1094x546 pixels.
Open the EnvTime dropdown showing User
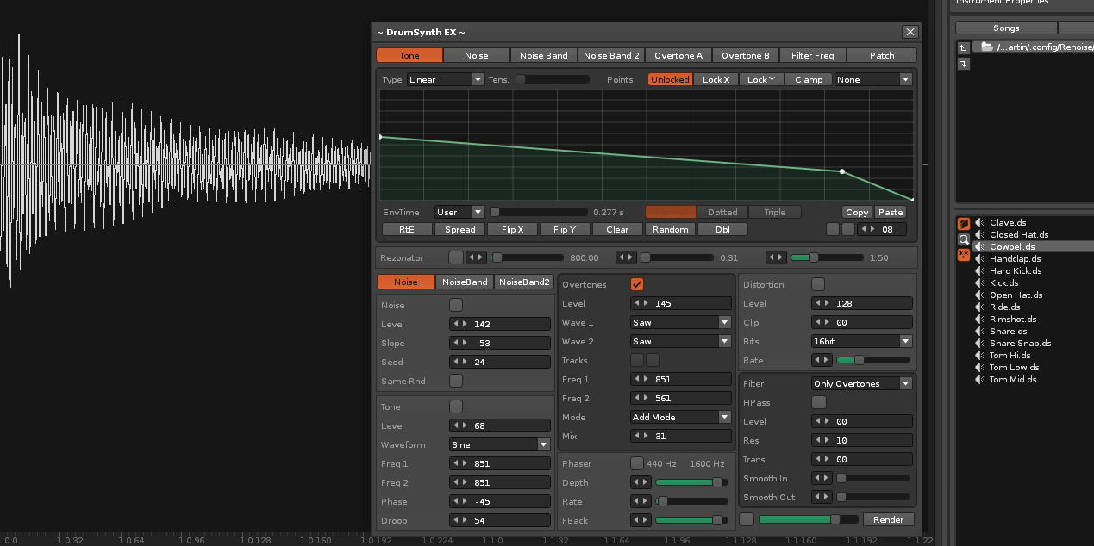pyautogui.click(x=459, y=212)
